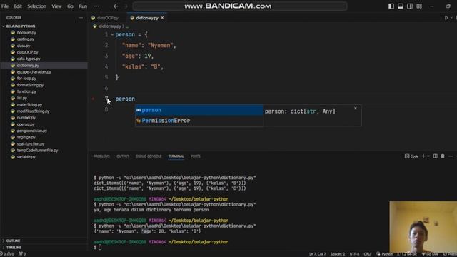Open the run button dropdown arrow
Viewport: 457px width, 257px height.
[x=451, y=18]
